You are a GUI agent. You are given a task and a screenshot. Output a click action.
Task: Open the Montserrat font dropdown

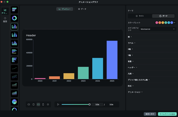click(x=158, y=29)
